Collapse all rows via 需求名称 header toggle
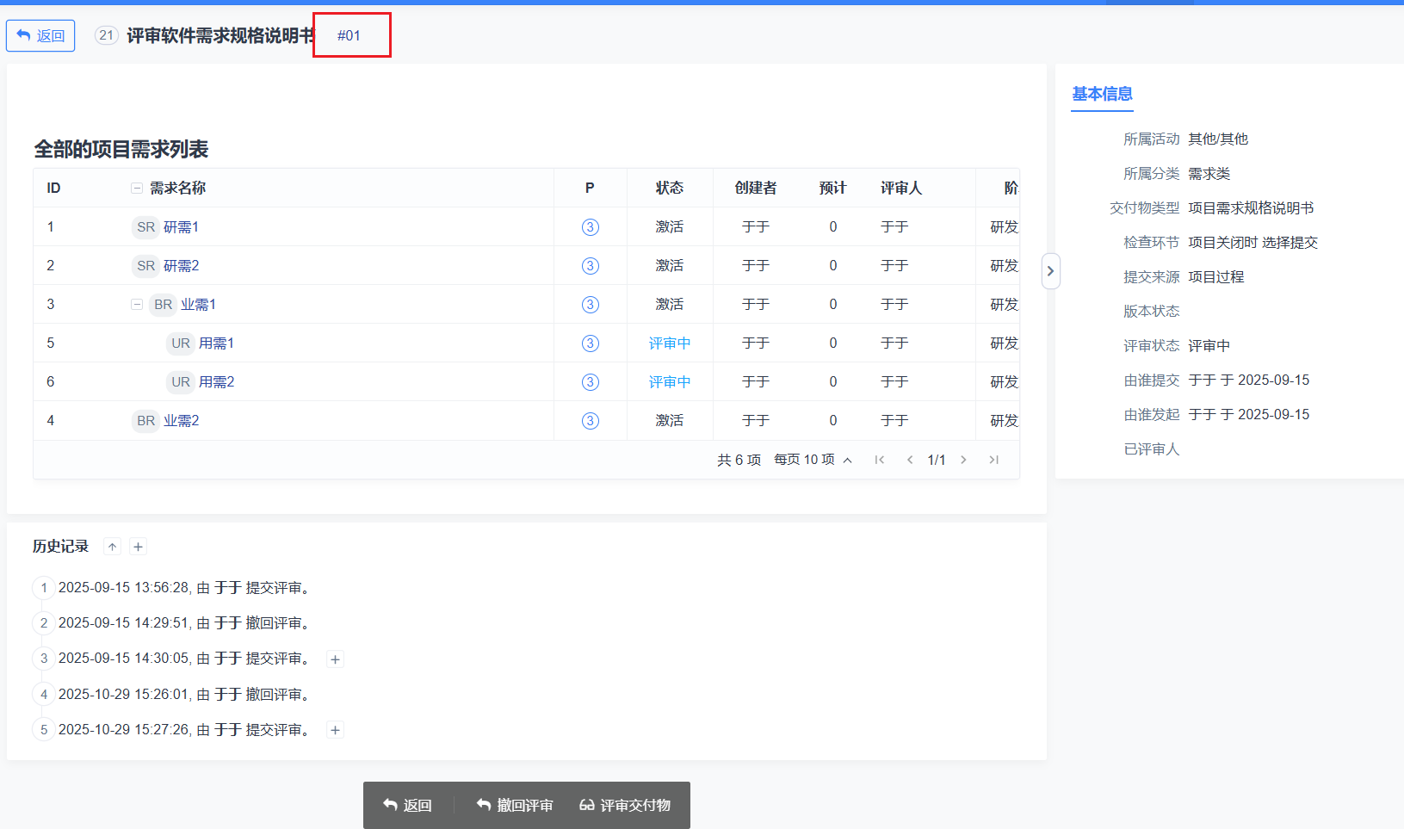Image resolution: width=1404 pixels, height=829 pixels. click(x=137, y=188)
